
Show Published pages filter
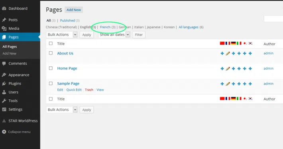pyautogui.click(x=67, y=21)
